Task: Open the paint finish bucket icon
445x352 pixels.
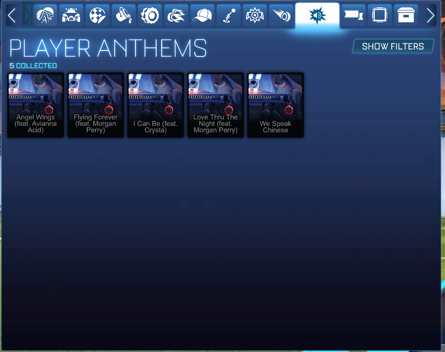Action: 124,15
